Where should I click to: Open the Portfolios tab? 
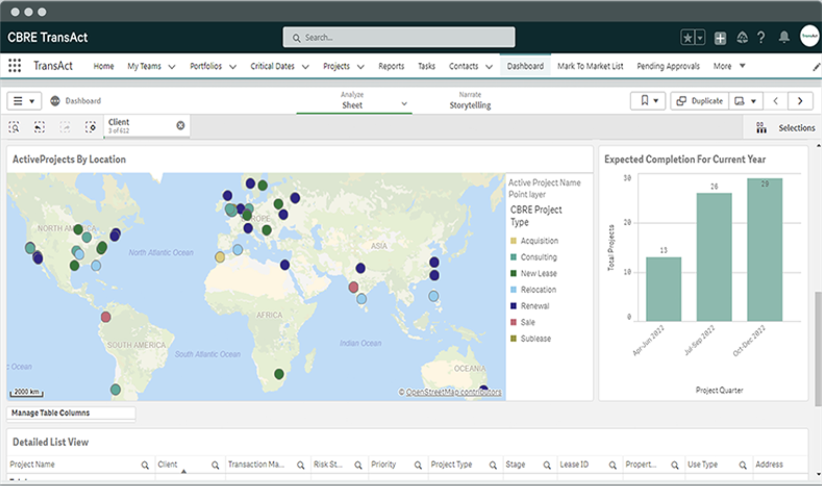point(206,66)
